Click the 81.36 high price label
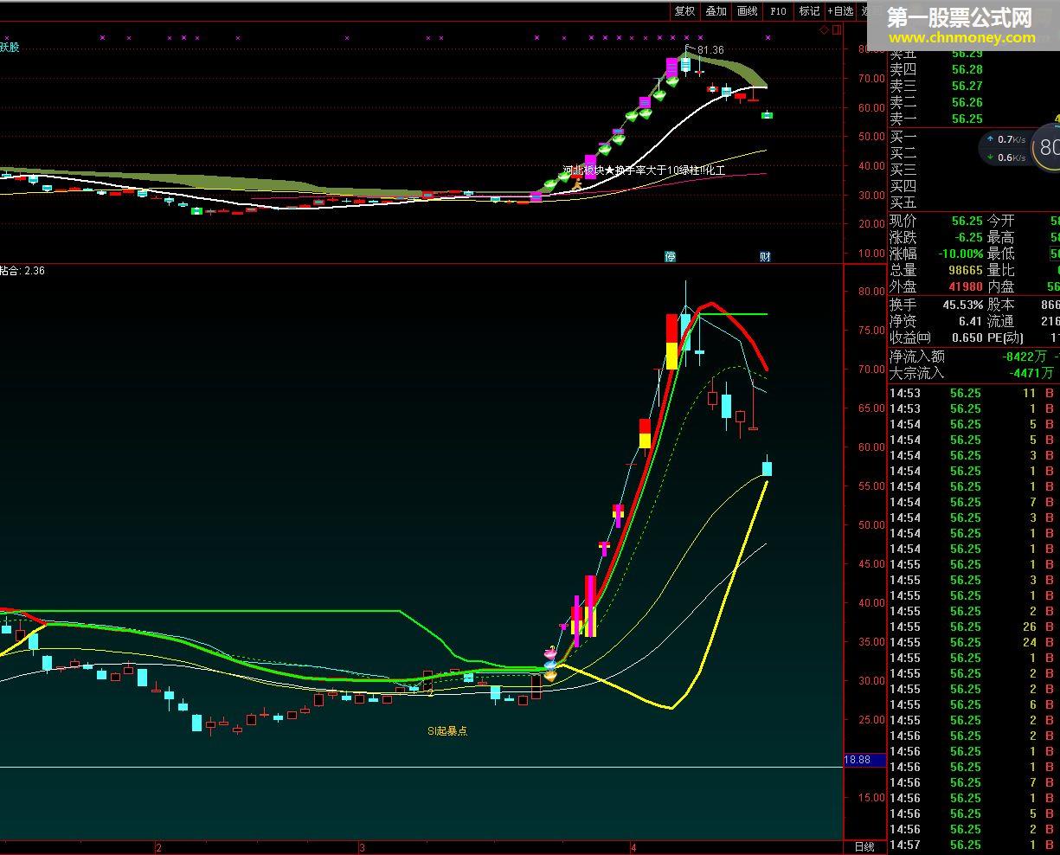Viewport: 1060px width, 855px height. 710,50
